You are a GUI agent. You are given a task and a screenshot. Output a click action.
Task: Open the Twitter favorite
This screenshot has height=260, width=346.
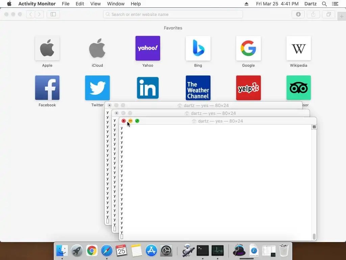(x=97, y=88)
